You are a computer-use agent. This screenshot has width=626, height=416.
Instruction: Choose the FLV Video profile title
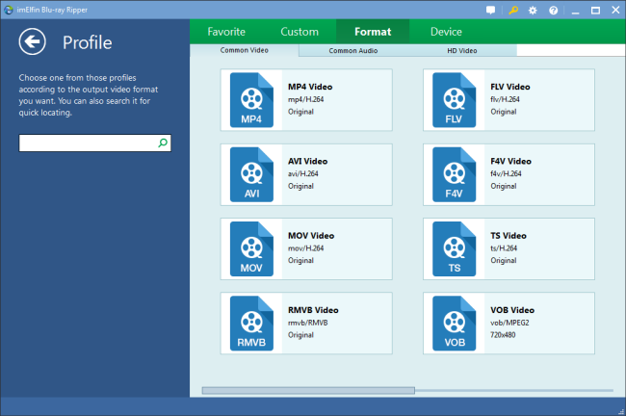coord(510,87)
